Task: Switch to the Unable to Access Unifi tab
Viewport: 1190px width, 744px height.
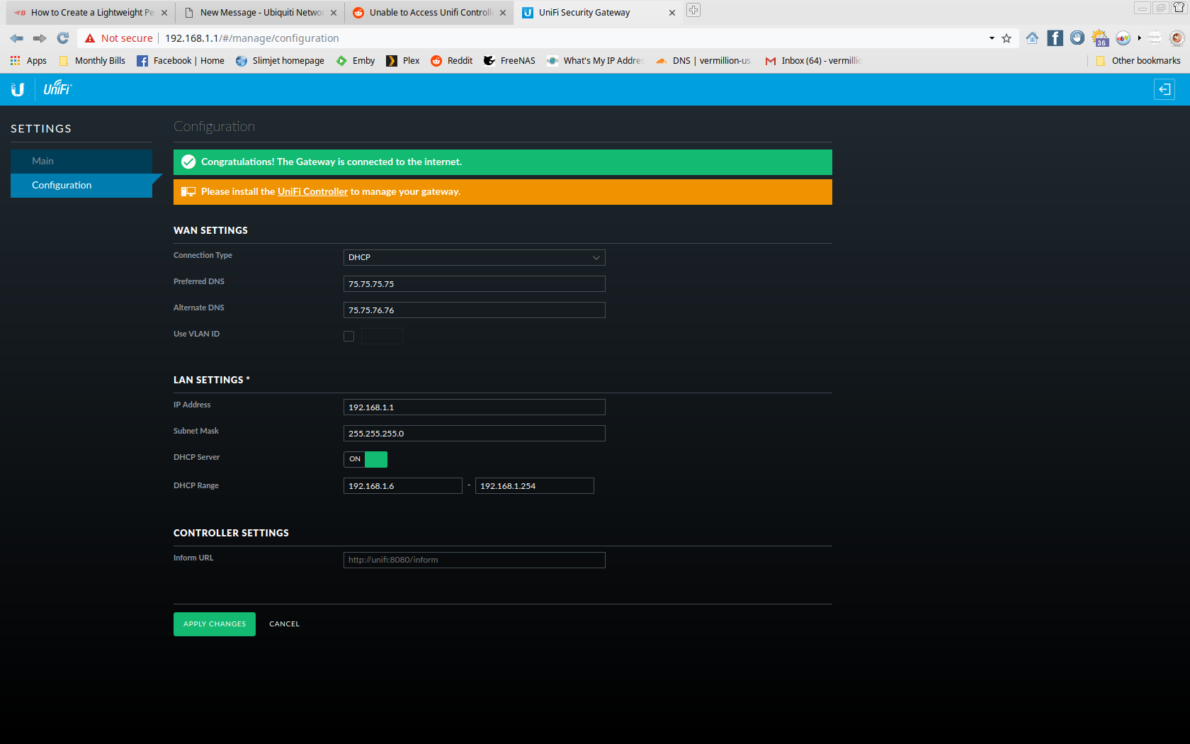Action: pyautogui.click(x=429, y=13)
